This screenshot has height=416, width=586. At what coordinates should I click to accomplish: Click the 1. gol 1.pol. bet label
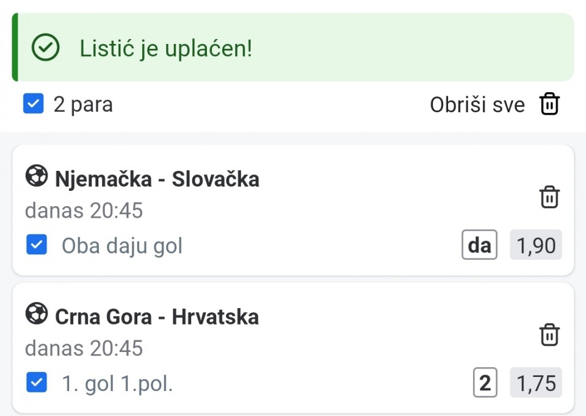pyautogui.click(x=117, y=384)
